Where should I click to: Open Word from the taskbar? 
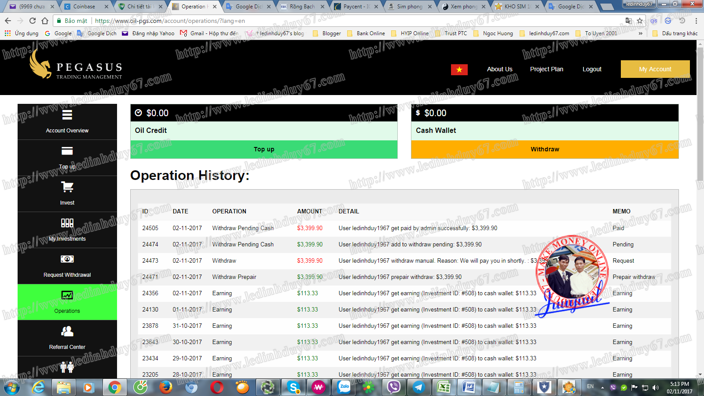click(469, 387)
